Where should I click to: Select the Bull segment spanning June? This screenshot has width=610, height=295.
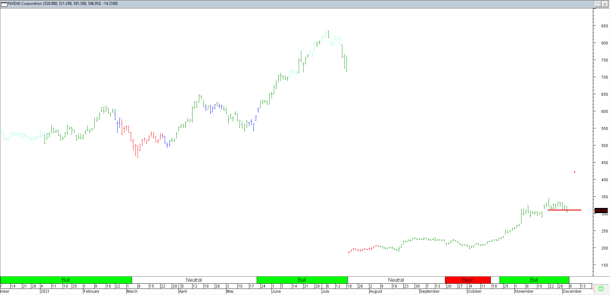[x=302, y=280]
